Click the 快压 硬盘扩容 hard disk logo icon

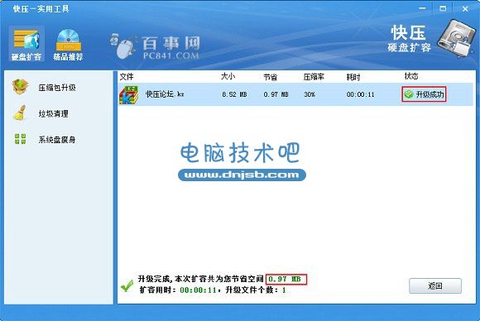tap(458, 39)
